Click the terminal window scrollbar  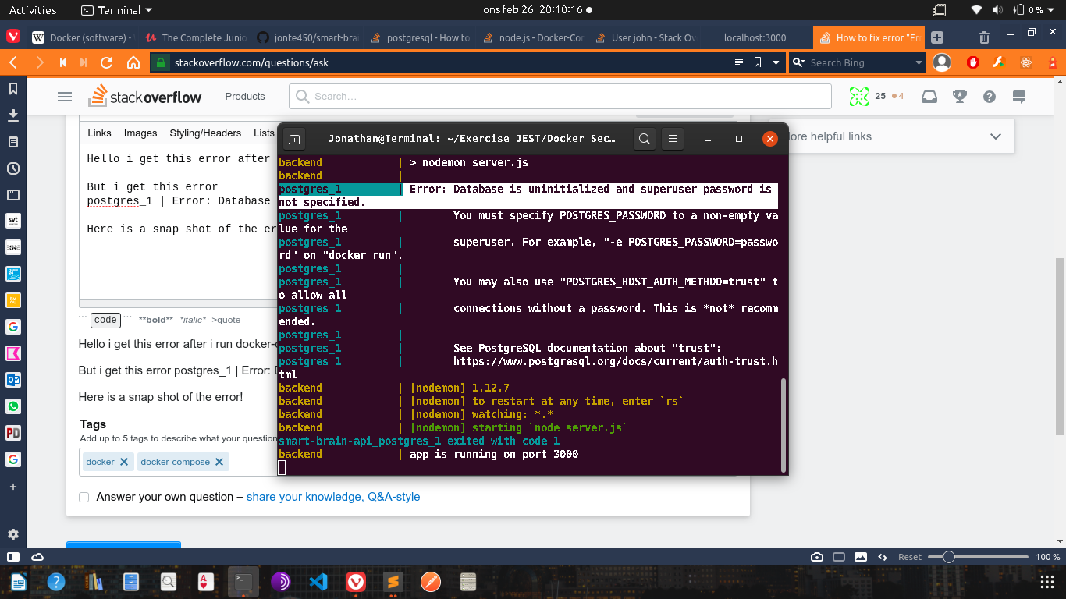coord(784,425)
